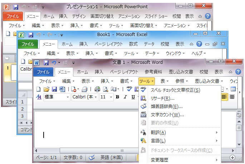Open Excel データ classic menu
The height and width of the screenshot is (164, 245).
tap(152, 53)
